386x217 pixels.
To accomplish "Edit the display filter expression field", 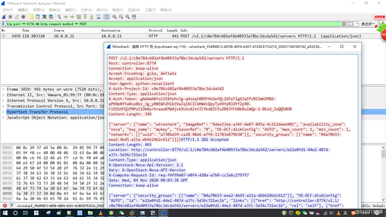I will (174, 24).
